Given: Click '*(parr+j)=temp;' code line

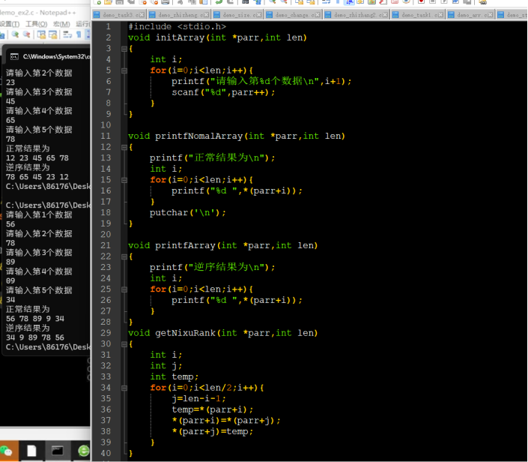Looking at the screenshot, I should tap(212, 431).
